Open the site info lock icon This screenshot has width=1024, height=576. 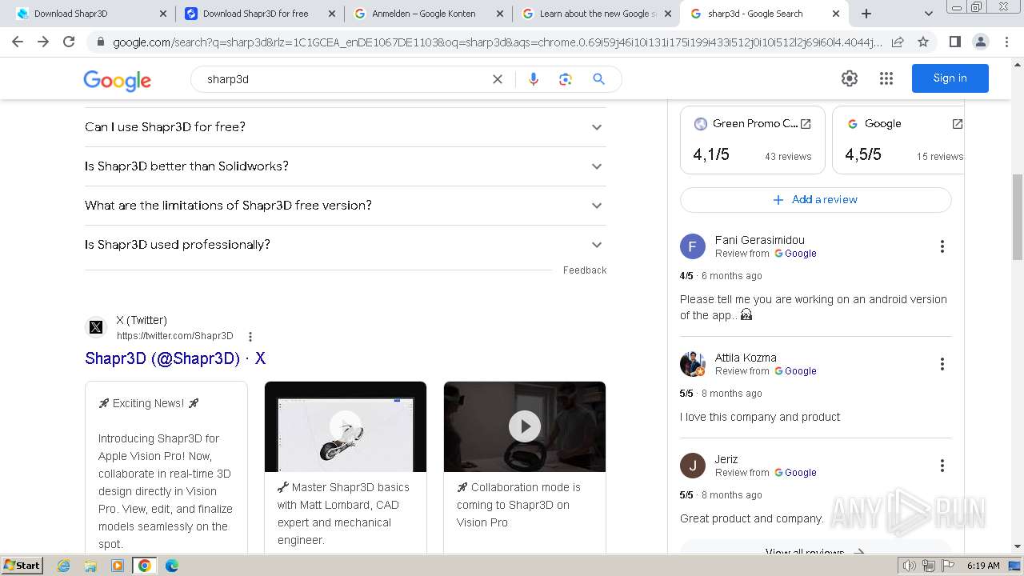coord(100,42)
